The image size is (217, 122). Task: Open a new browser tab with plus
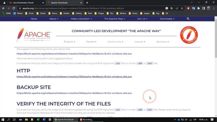pyautogui.click(x=87, y=3)
